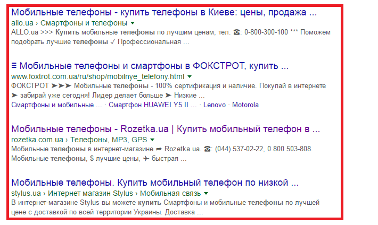378x225 pixels.
Task: Expand dropdown arrow next to foxtrot.com.ua URL
Action: pyautogui.click(x=190, y=77)
